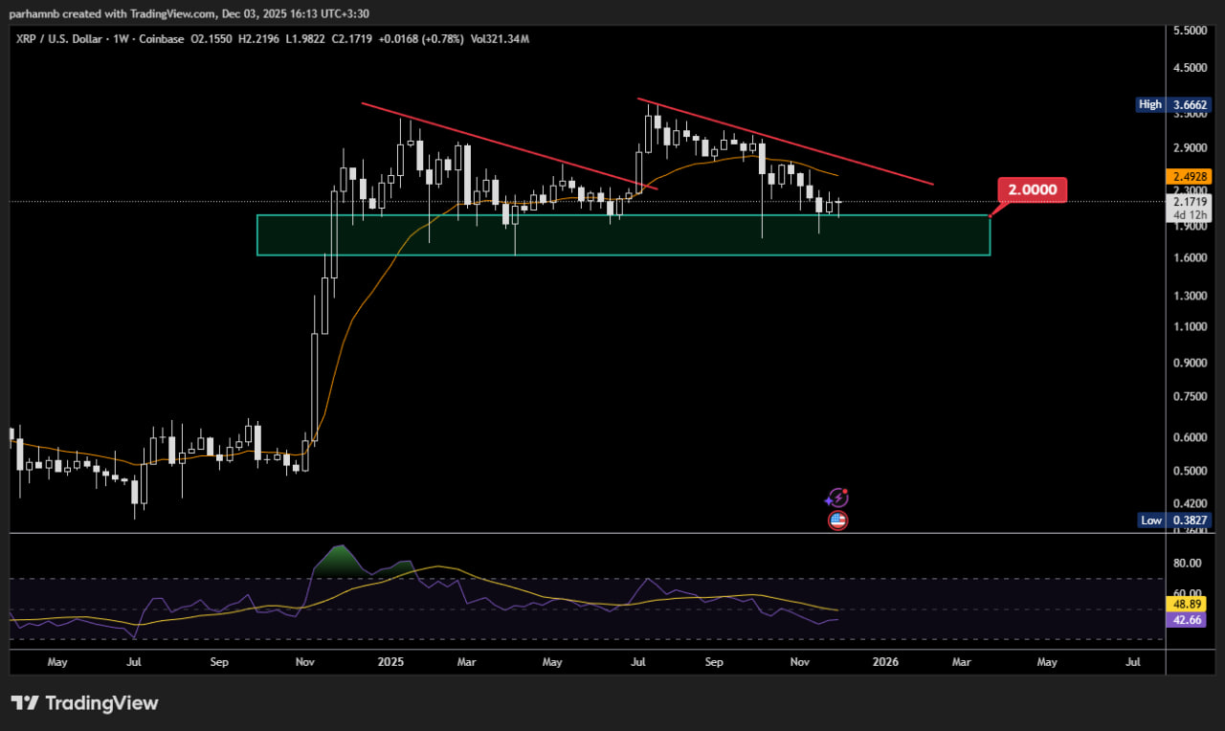Click the 4d 12h bar countdown timer
Viewport: 1225px width, 731px height.
pyautogui.click(x=1189, y=215)
